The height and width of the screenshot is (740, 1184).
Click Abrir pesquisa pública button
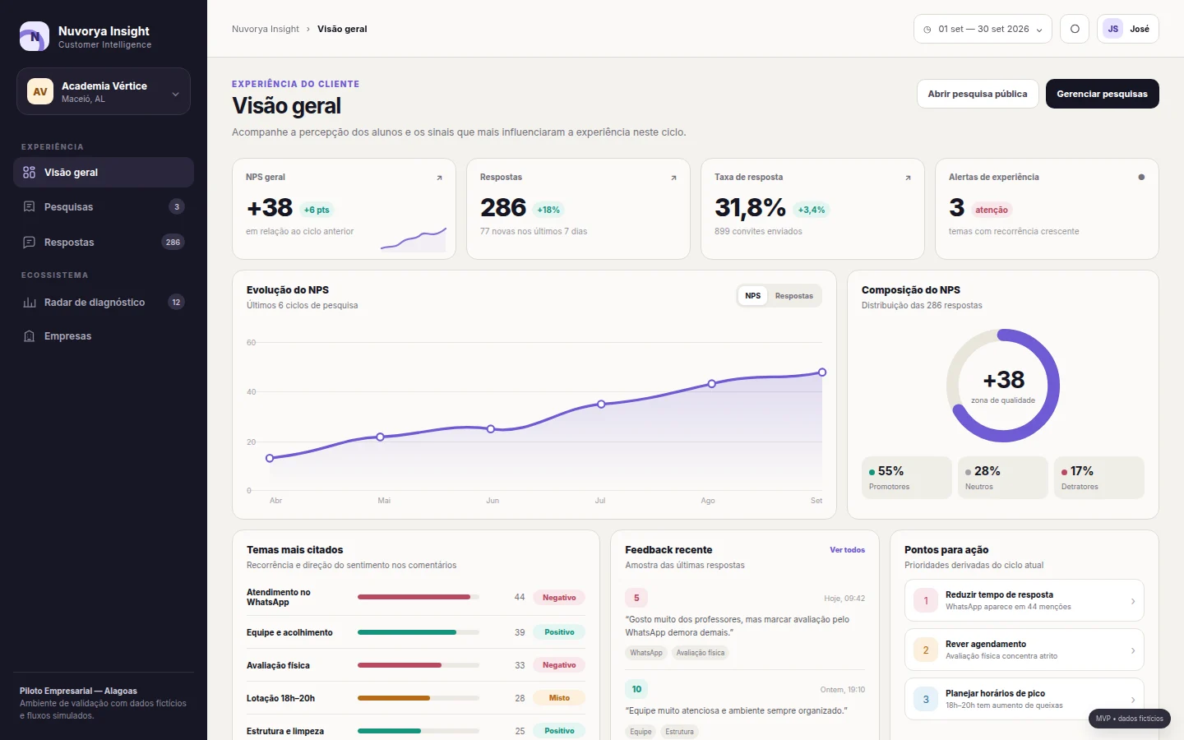pyautogui.click(x=978, y=94)
